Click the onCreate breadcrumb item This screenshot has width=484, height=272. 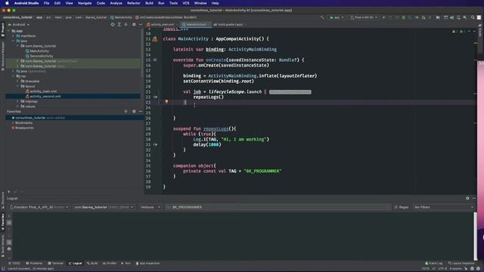(166, 17)
